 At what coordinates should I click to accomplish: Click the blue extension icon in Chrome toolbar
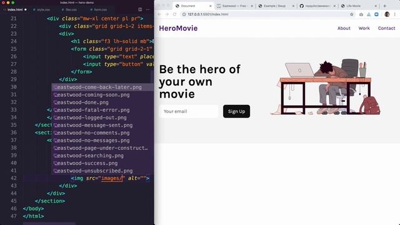click(376, 14)
